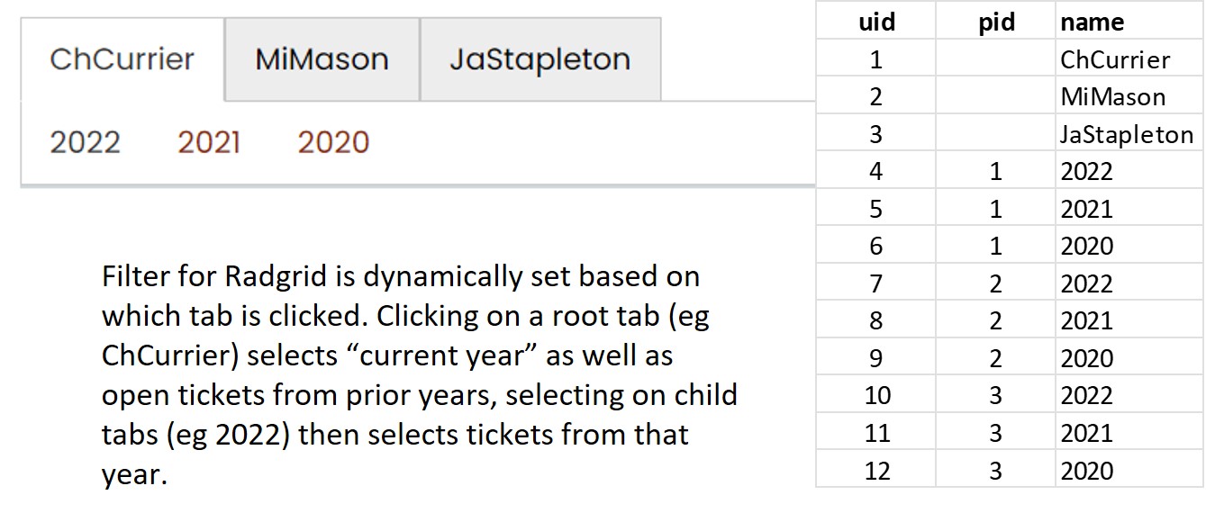Select the uid cell showing 1

(x=875, y=60)
